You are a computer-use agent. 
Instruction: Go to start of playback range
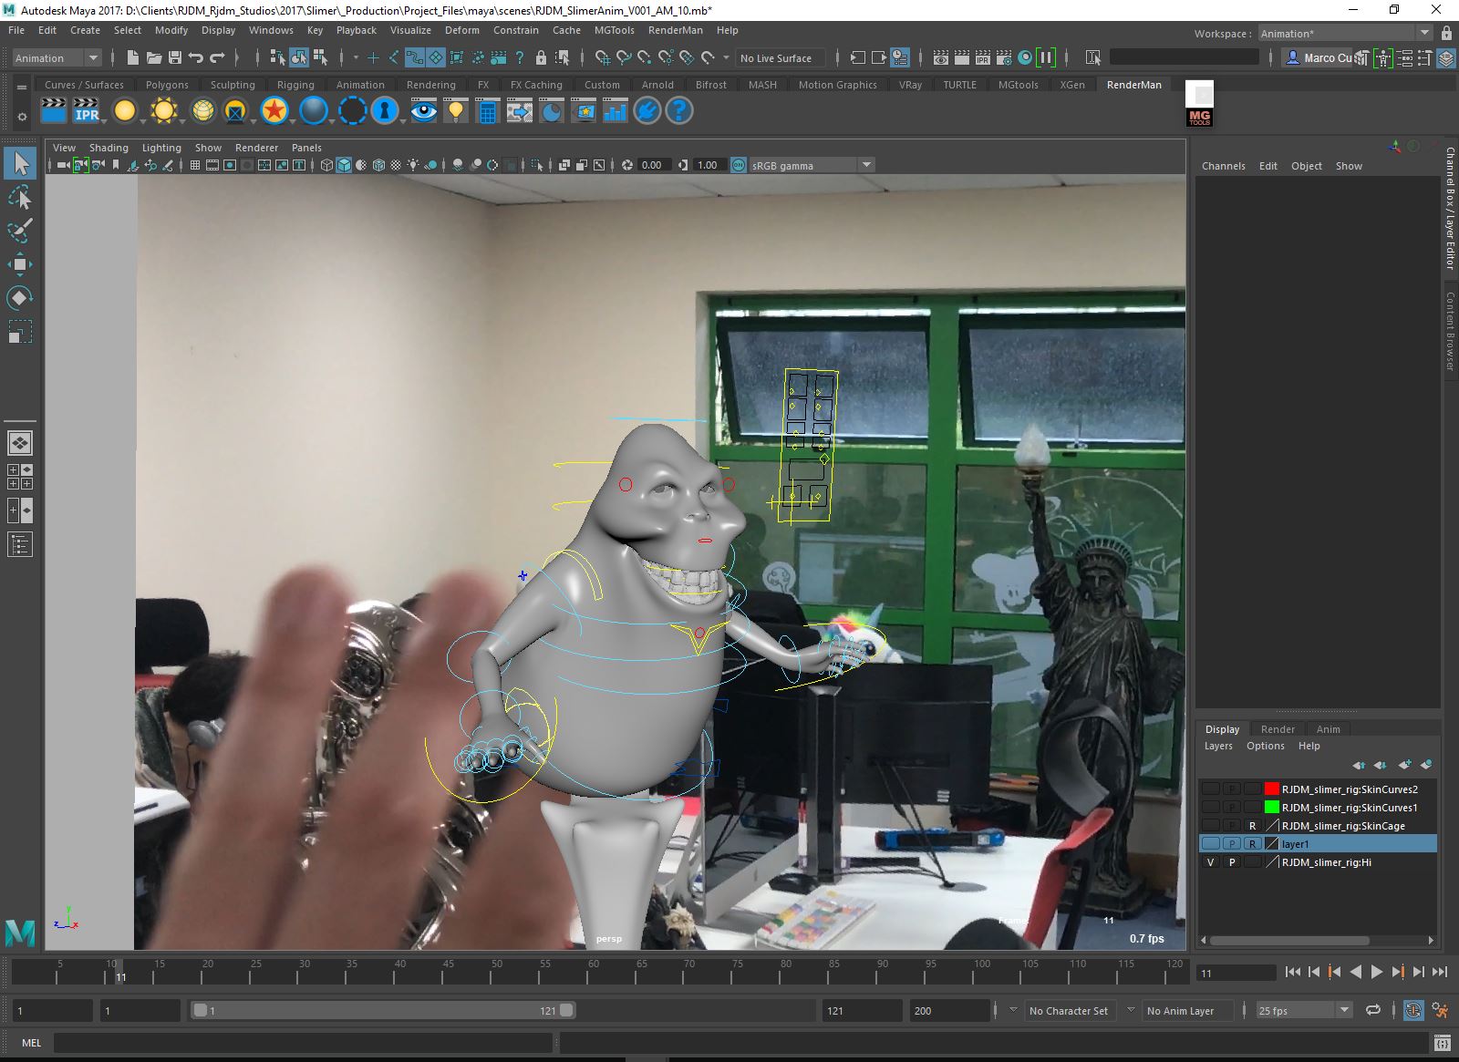click(1293, 973)
